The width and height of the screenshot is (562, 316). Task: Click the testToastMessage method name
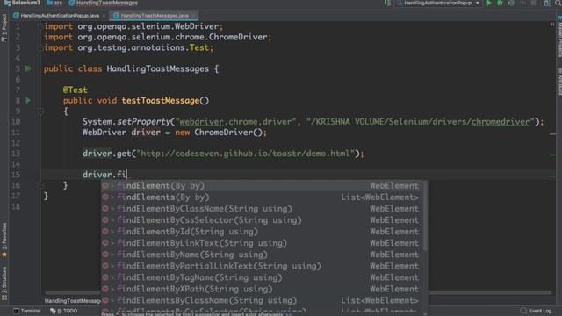[160, 101]
